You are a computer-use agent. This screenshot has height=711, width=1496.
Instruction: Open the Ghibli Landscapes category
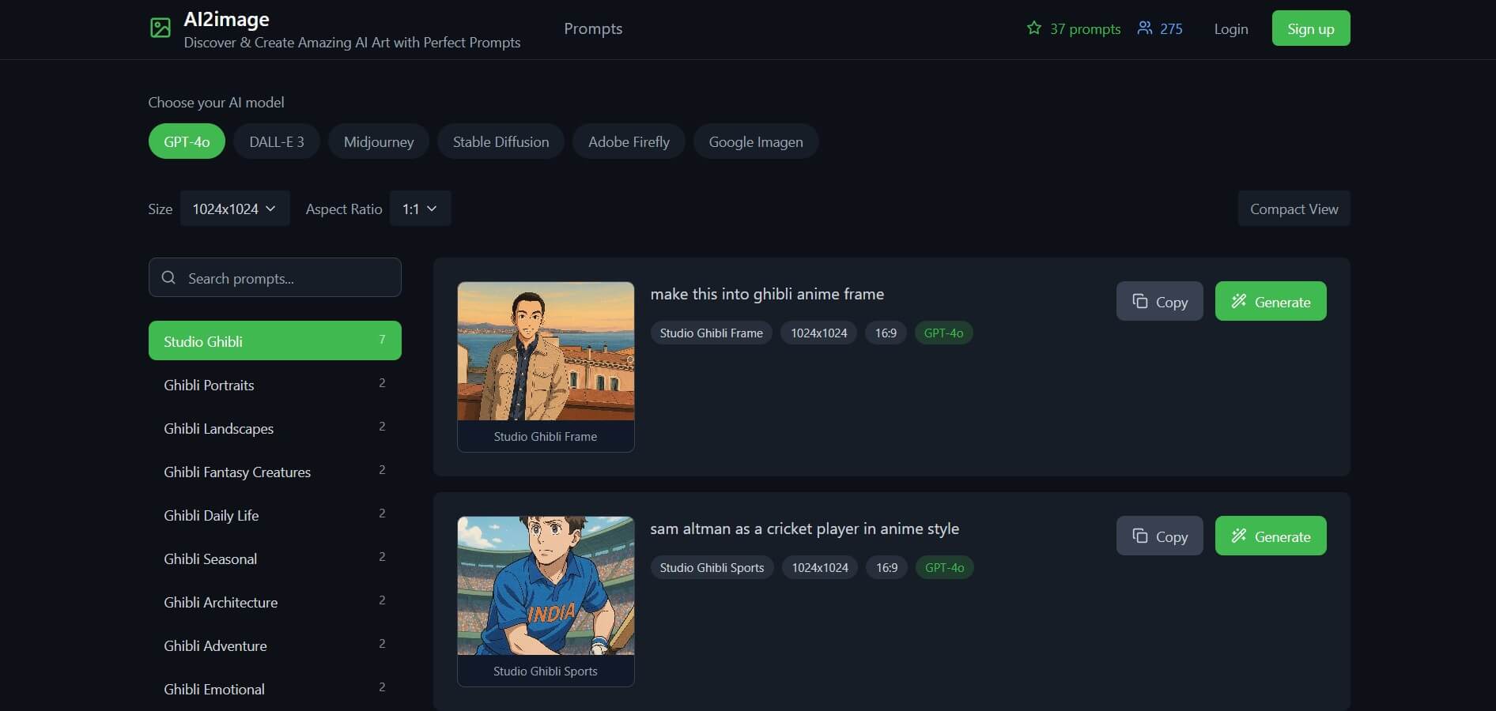coord(275,428)
